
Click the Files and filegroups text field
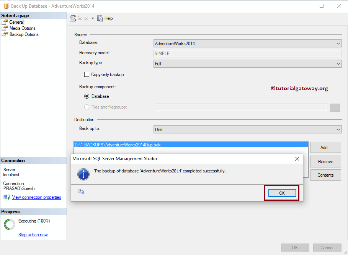click(x=241, y=107)
